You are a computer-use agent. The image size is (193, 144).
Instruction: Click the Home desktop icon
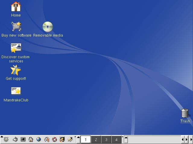tap(16, 7)
